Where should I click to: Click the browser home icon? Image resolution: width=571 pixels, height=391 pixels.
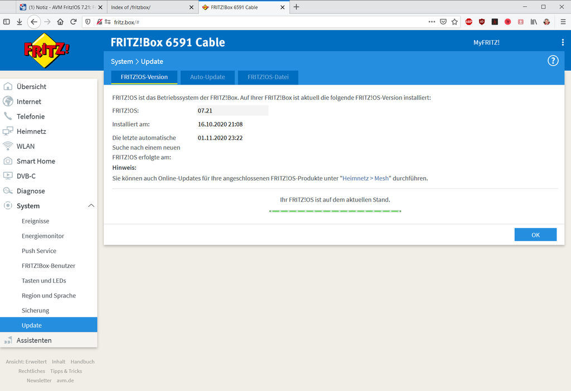[x=60, y=22]
